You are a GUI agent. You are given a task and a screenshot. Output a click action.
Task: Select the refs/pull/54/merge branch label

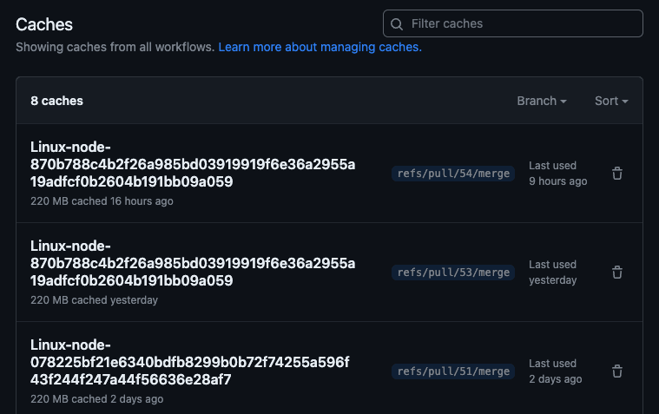(x=453, y=174)
